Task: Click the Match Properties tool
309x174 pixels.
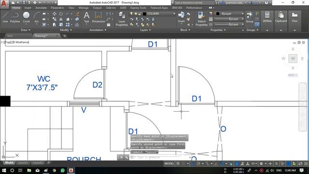Action: tap(201, 19)
